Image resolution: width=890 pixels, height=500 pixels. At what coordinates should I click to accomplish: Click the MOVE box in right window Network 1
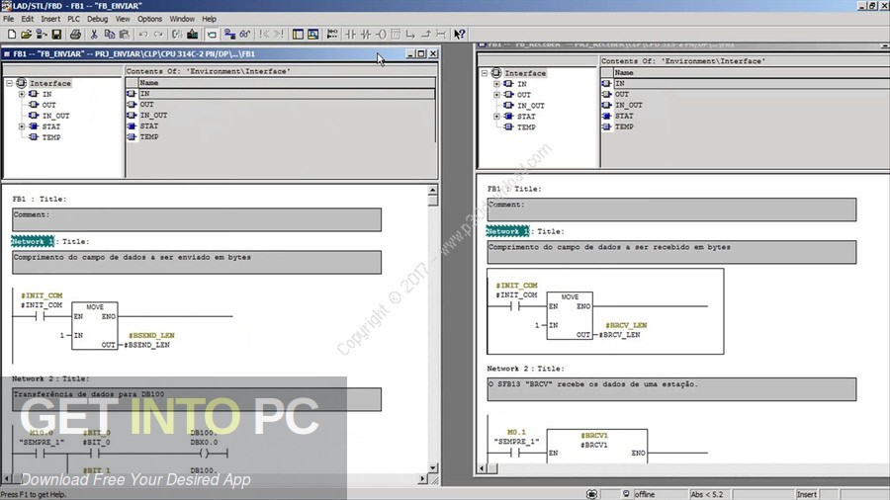click(x=570, y=316)
